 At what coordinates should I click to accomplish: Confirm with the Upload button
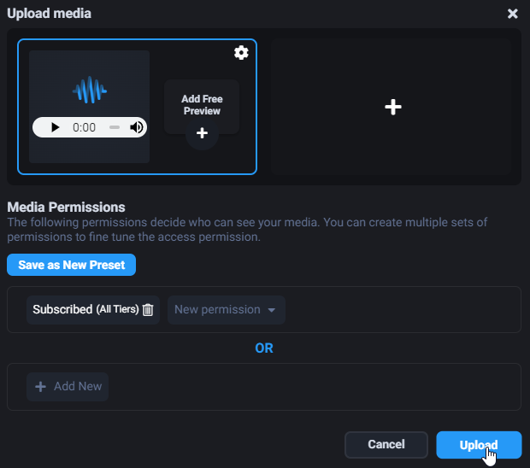(479, 445)
